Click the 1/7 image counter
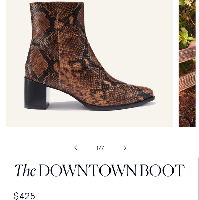Image resolution: width=199 pixels, height=200 pixels. [x=100, y=148]
